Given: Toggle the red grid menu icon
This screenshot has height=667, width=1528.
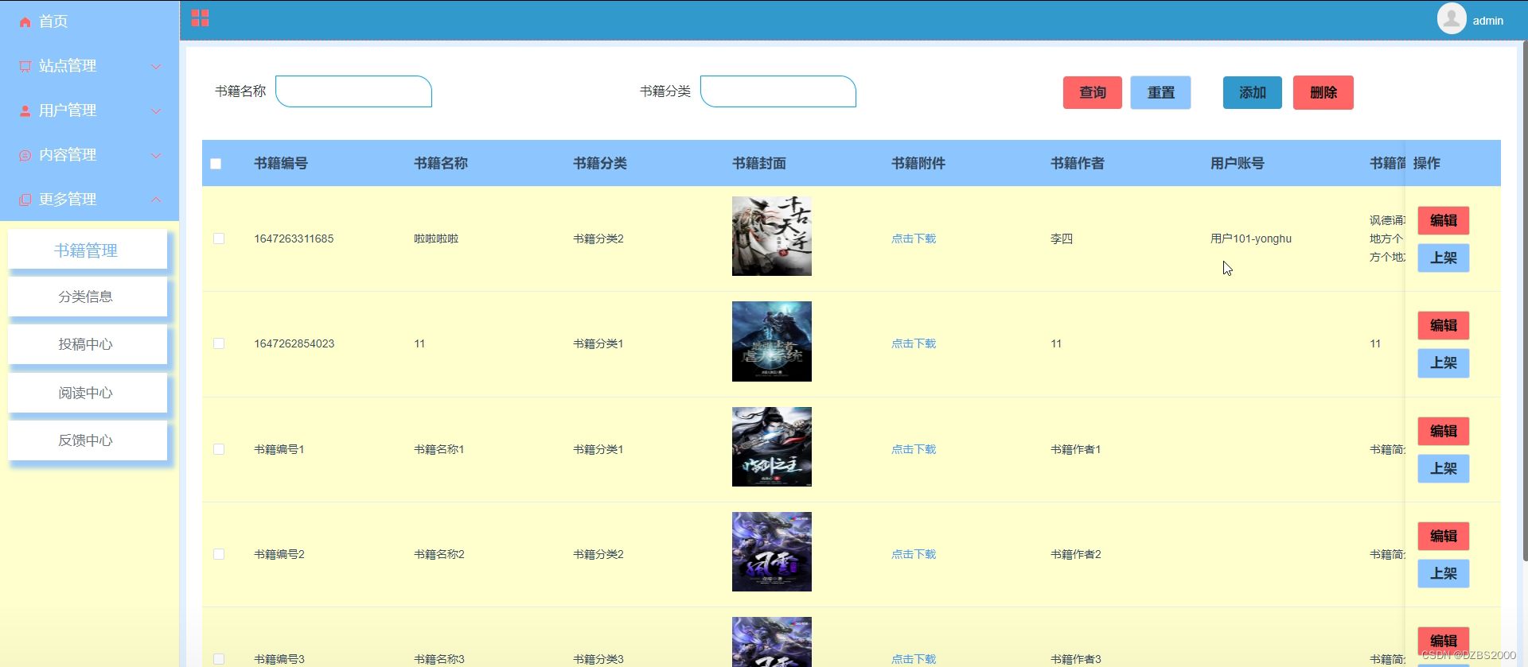Looking at the screenshot, I should [x=200, y=18].
